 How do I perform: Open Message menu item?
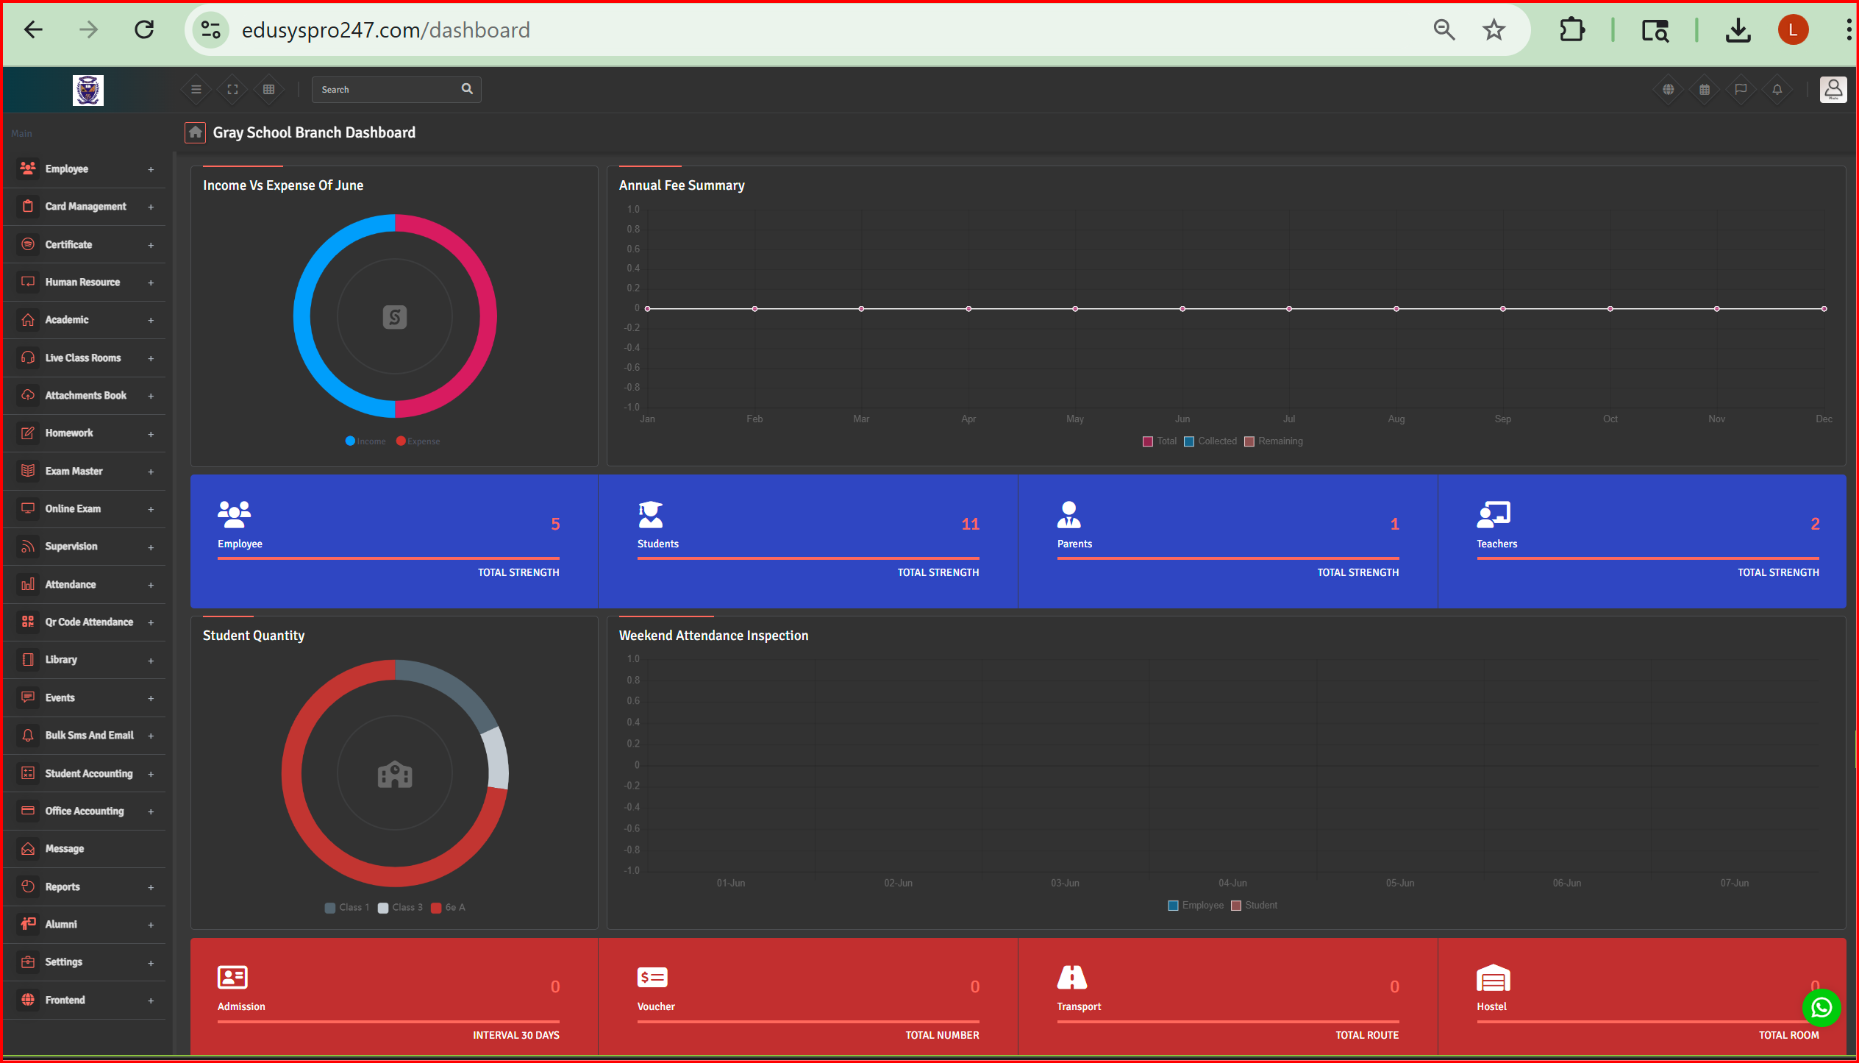coord(84,849)
